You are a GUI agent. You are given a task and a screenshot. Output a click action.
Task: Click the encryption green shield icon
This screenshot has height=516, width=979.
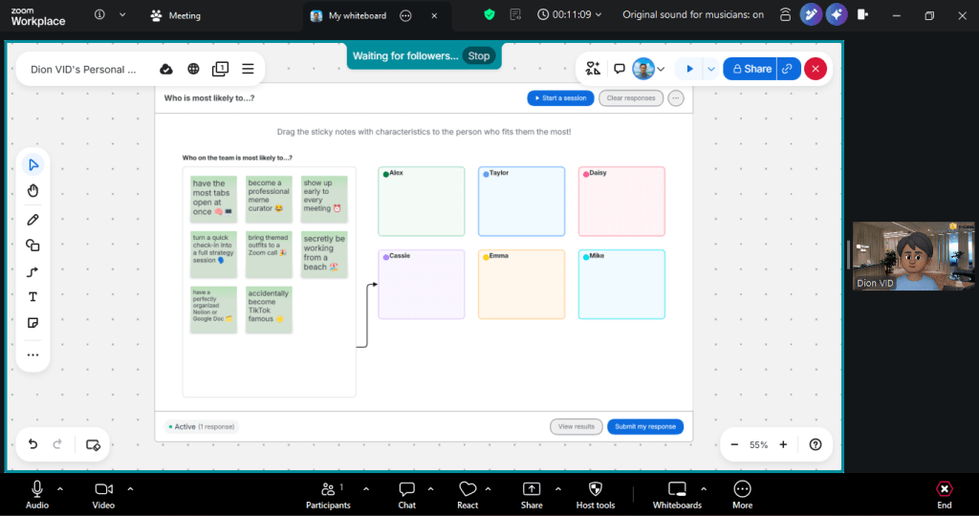coord(489,14)
